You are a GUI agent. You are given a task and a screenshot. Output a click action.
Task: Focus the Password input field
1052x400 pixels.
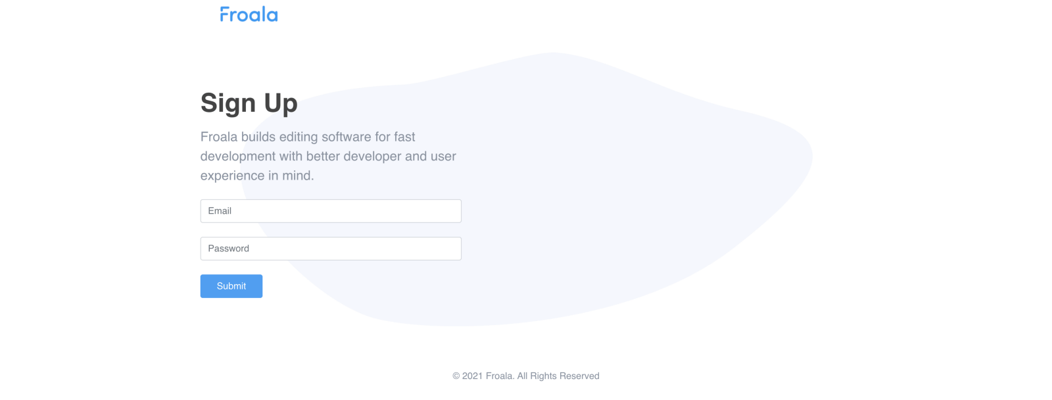point(331,249)
